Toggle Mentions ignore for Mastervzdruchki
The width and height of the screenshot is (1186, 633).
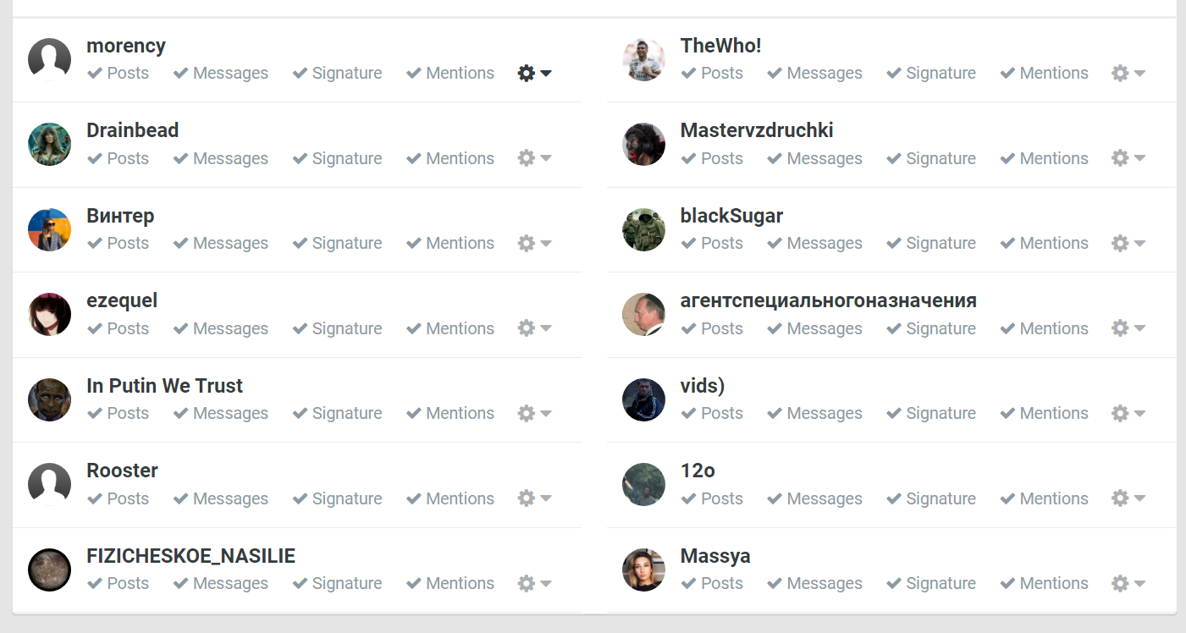(x=1043, y=158)
